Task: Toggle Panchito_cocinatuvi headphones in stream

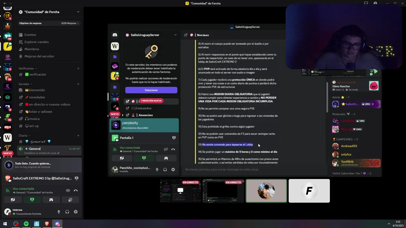Action: (x=165, y=169)
